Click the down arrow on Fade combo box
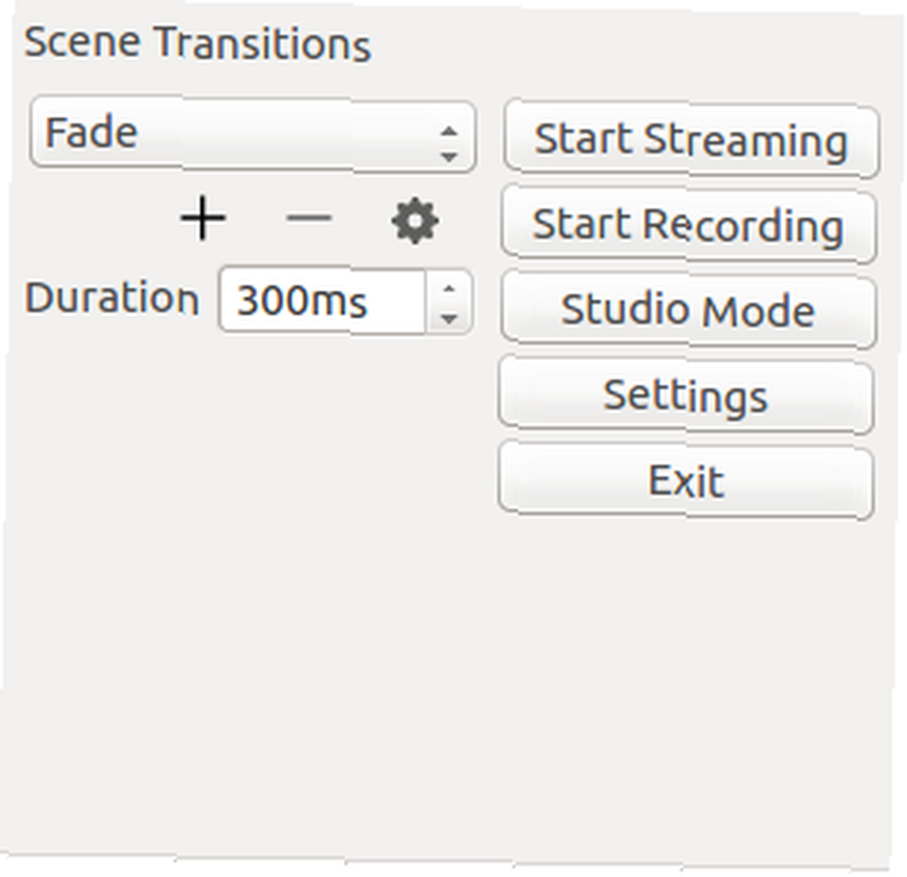The height and width of the screenshot is (877, 907). pyautogui.click(x=449, y=156)
